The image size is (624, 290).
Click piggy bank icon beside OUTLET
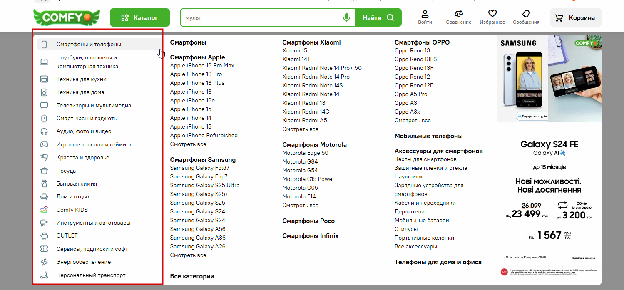[x=44, y=236]
